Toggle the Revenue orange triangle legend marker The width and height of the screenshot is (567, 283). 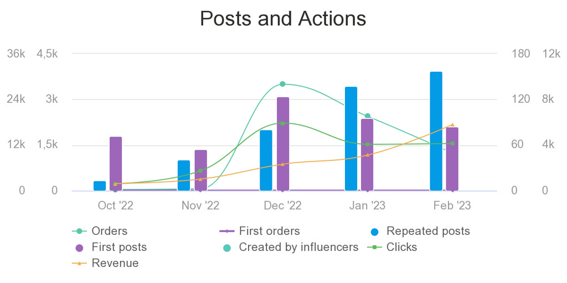[80, 264]
